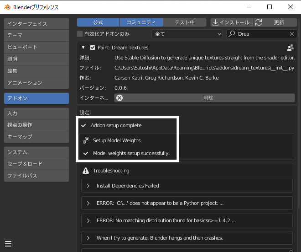Collapse the Dream Textures addon details triangle
The height and width of the screenshot is (252, 301).
pyautogui.click(x=83, y=48)
